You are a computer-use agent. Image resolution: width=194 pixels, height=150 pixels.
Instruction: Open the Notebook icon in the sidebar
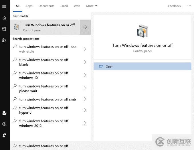click(x=4, y=29)
